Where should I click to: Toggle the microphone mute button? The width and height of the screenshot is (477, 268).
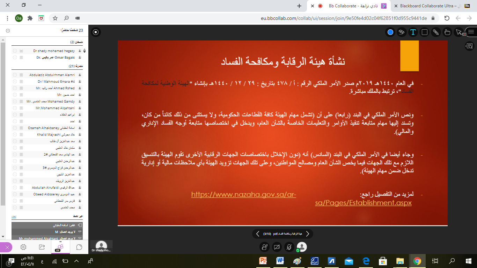click(x=289, y=247)
